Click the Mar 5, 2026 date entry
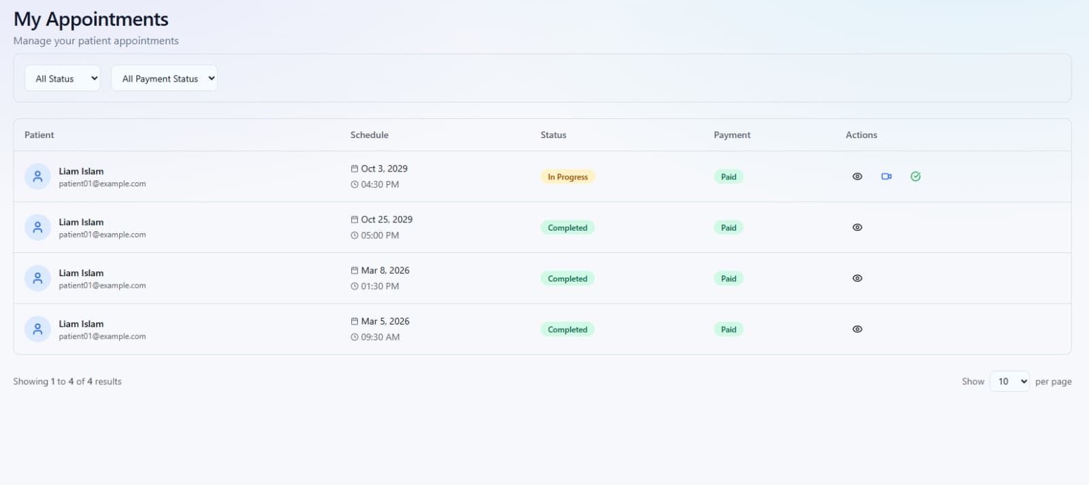This screenshot has height=485, width=1089. tap(385, 321)
